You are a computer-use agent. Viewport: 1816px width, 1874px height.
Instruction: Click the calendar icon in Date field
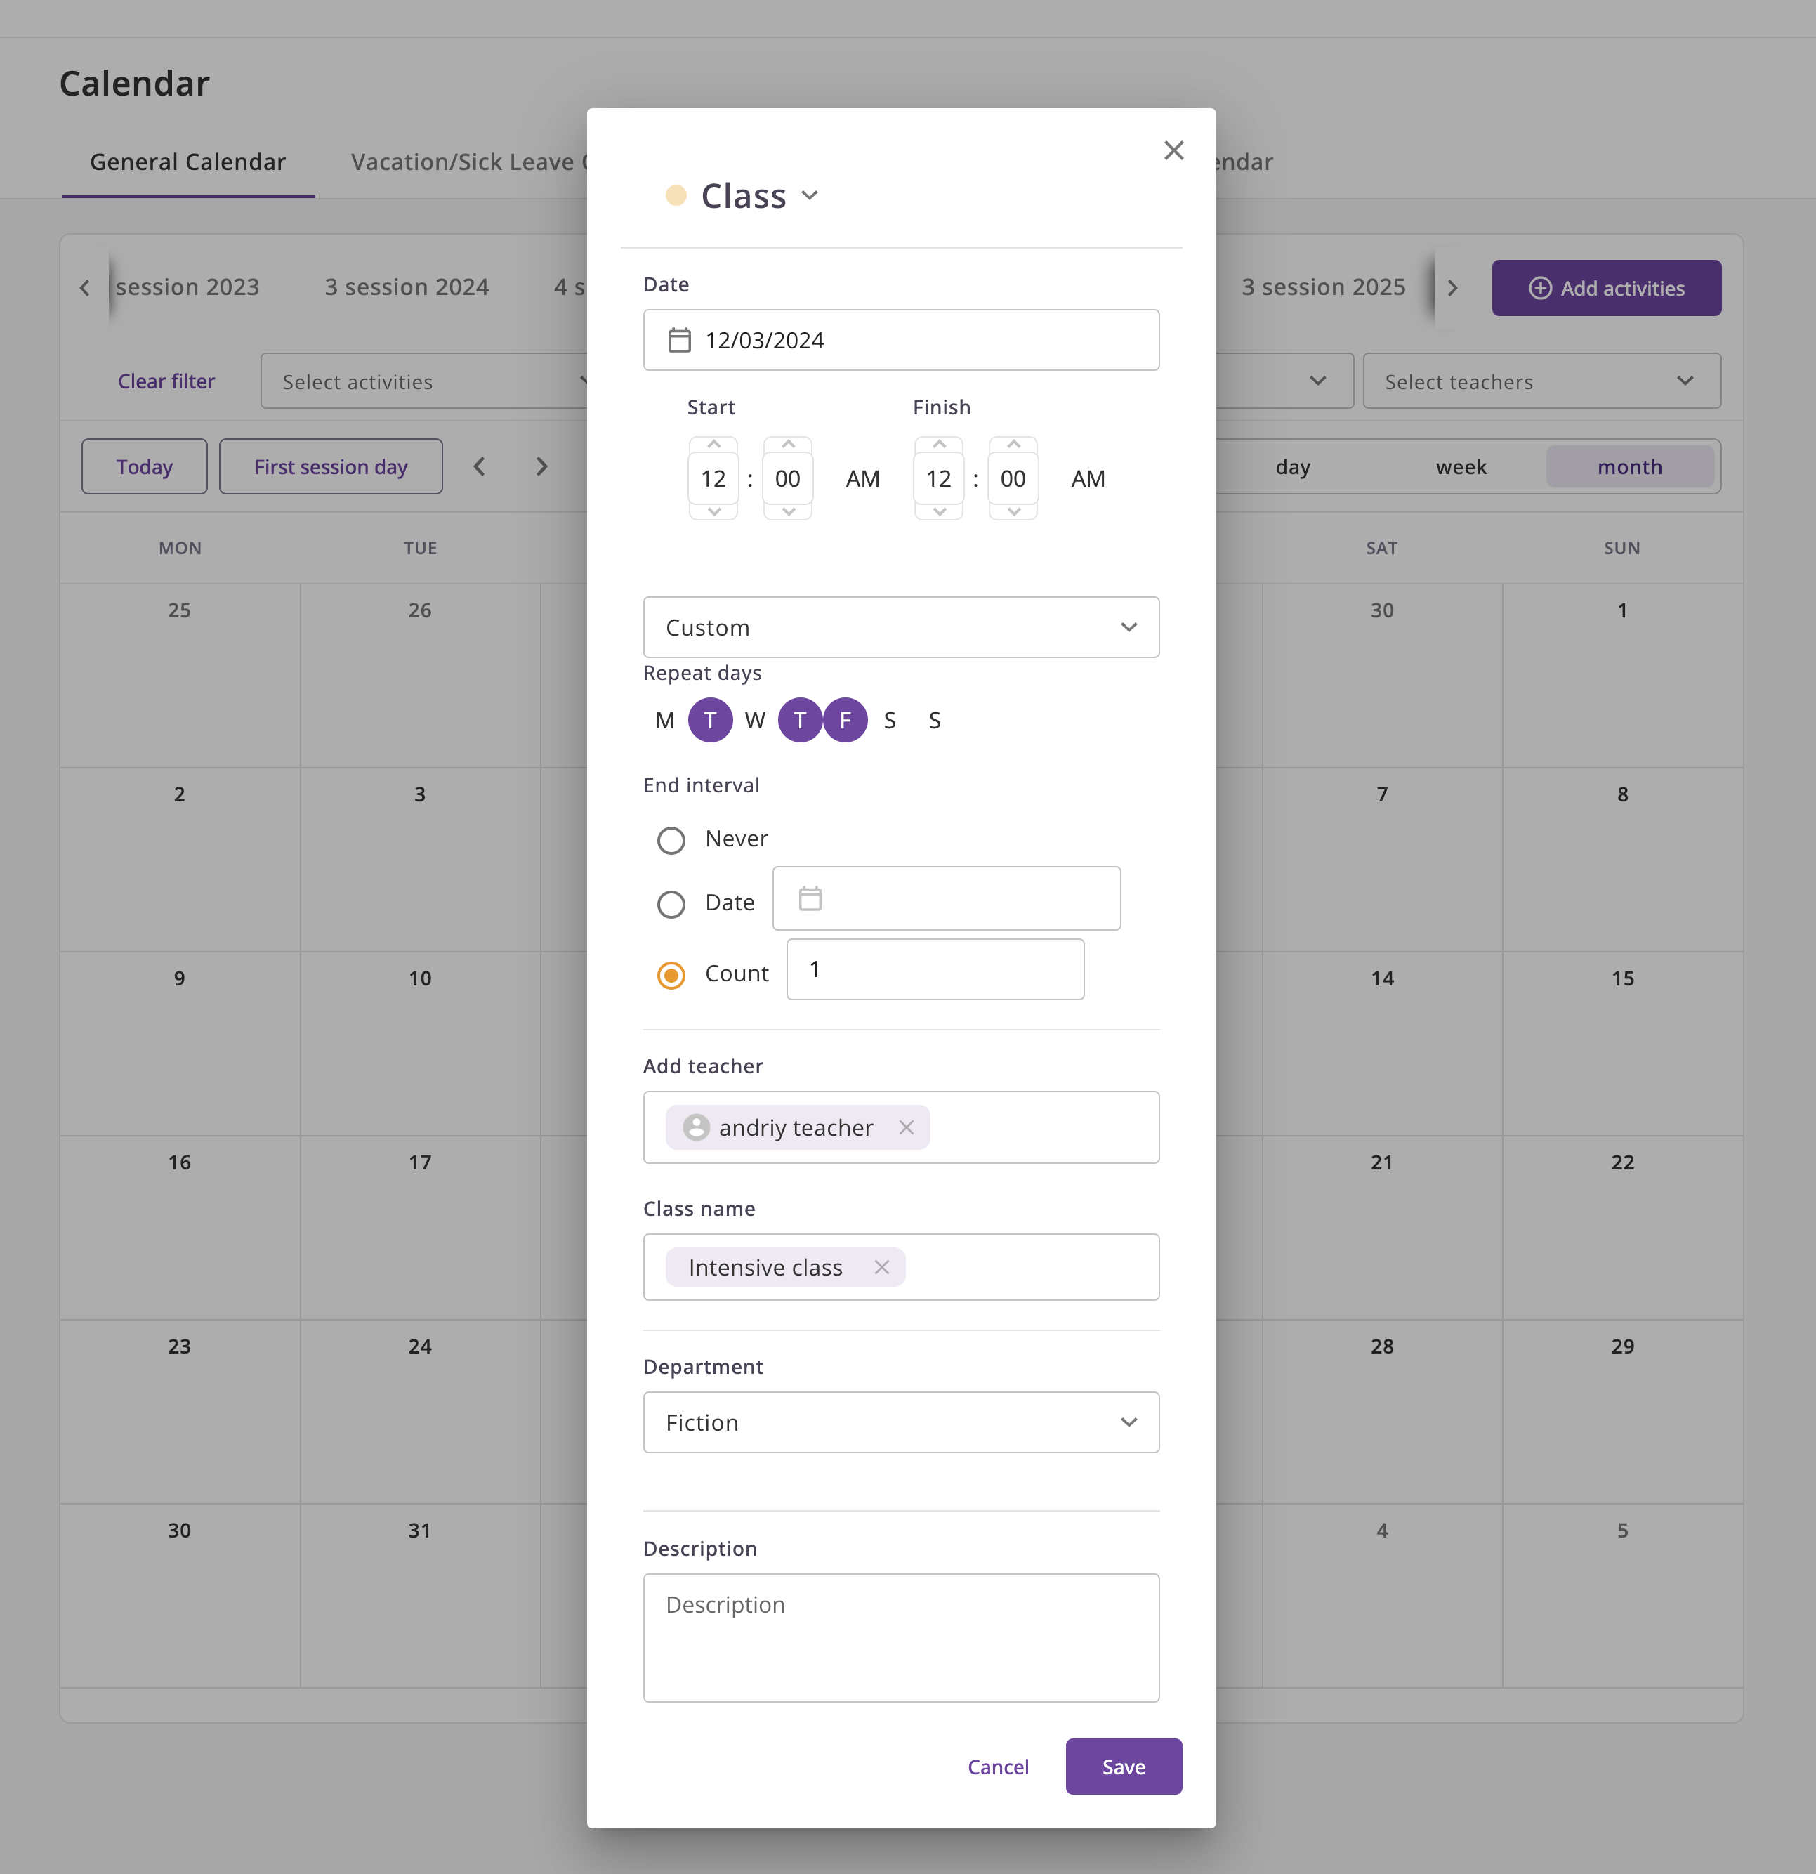[x=678, y=341]
